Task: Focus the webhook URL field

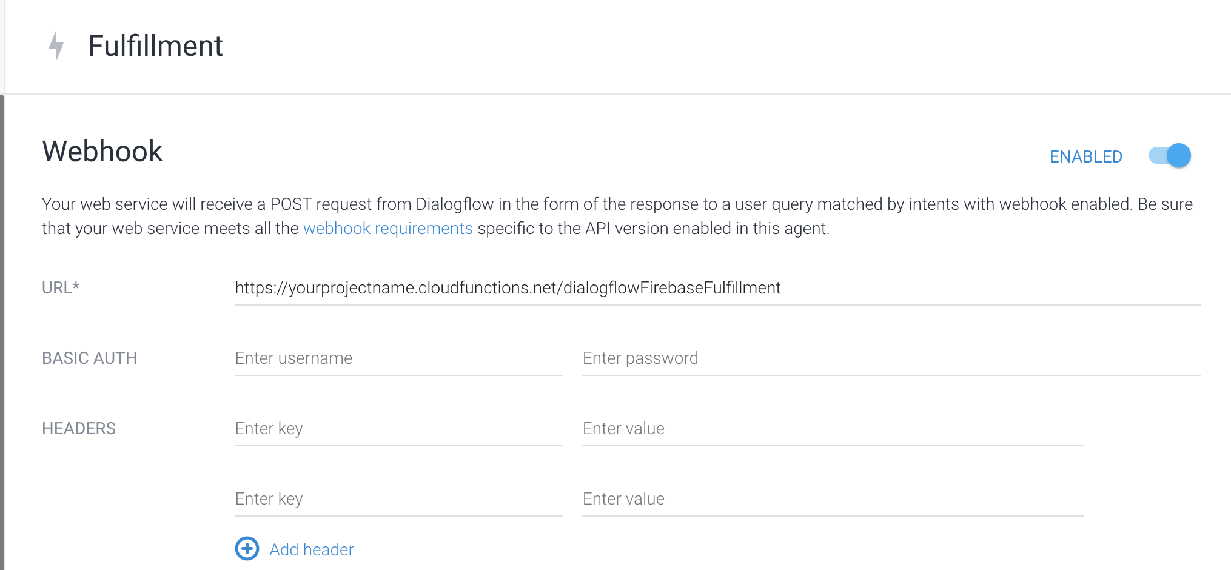Action: tap(717, 288)
